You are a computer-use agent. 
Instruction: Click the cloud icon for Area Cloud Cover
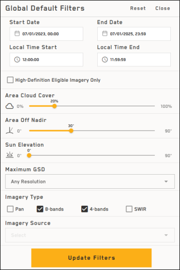click(x=10, y=106)
